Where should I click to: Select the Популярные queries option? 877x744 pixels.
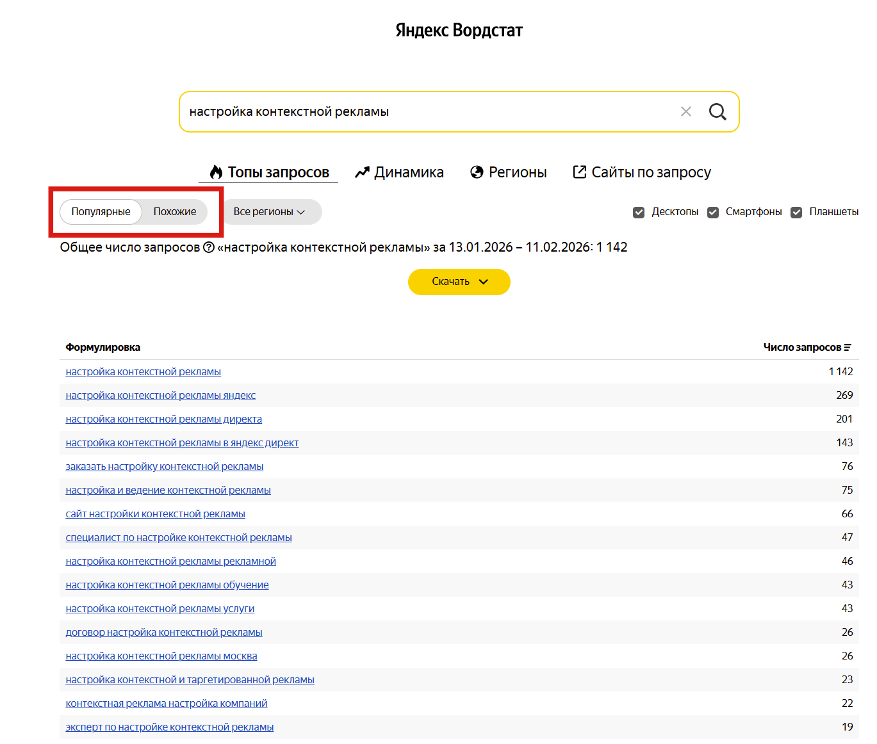pyautogui.click(x=101, y=212)
